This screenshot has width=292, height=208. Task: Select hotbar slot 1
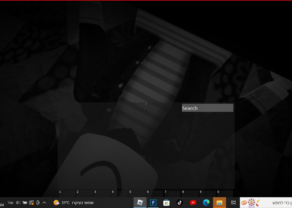67,193
